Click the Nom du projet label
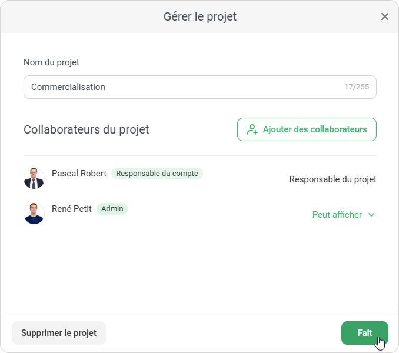 coord(51,62)
